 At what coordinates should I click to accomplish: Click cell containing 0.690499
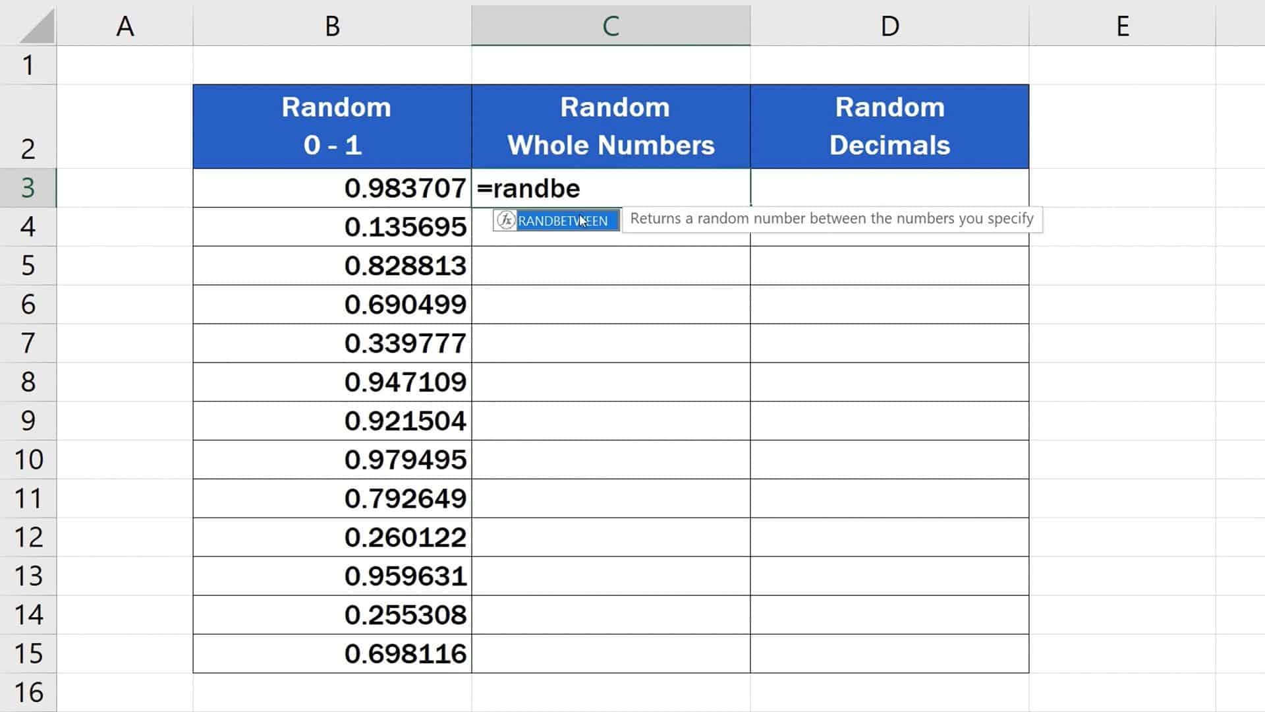pyautogui.click(x=332, y=305)
